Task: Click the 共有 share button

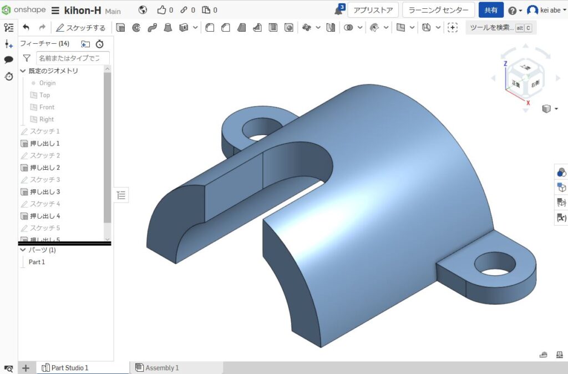Action: [x=491, y=10]
